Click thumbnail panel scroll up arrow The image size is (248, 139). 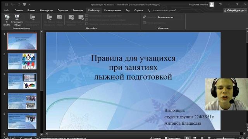tap(42, 32)
